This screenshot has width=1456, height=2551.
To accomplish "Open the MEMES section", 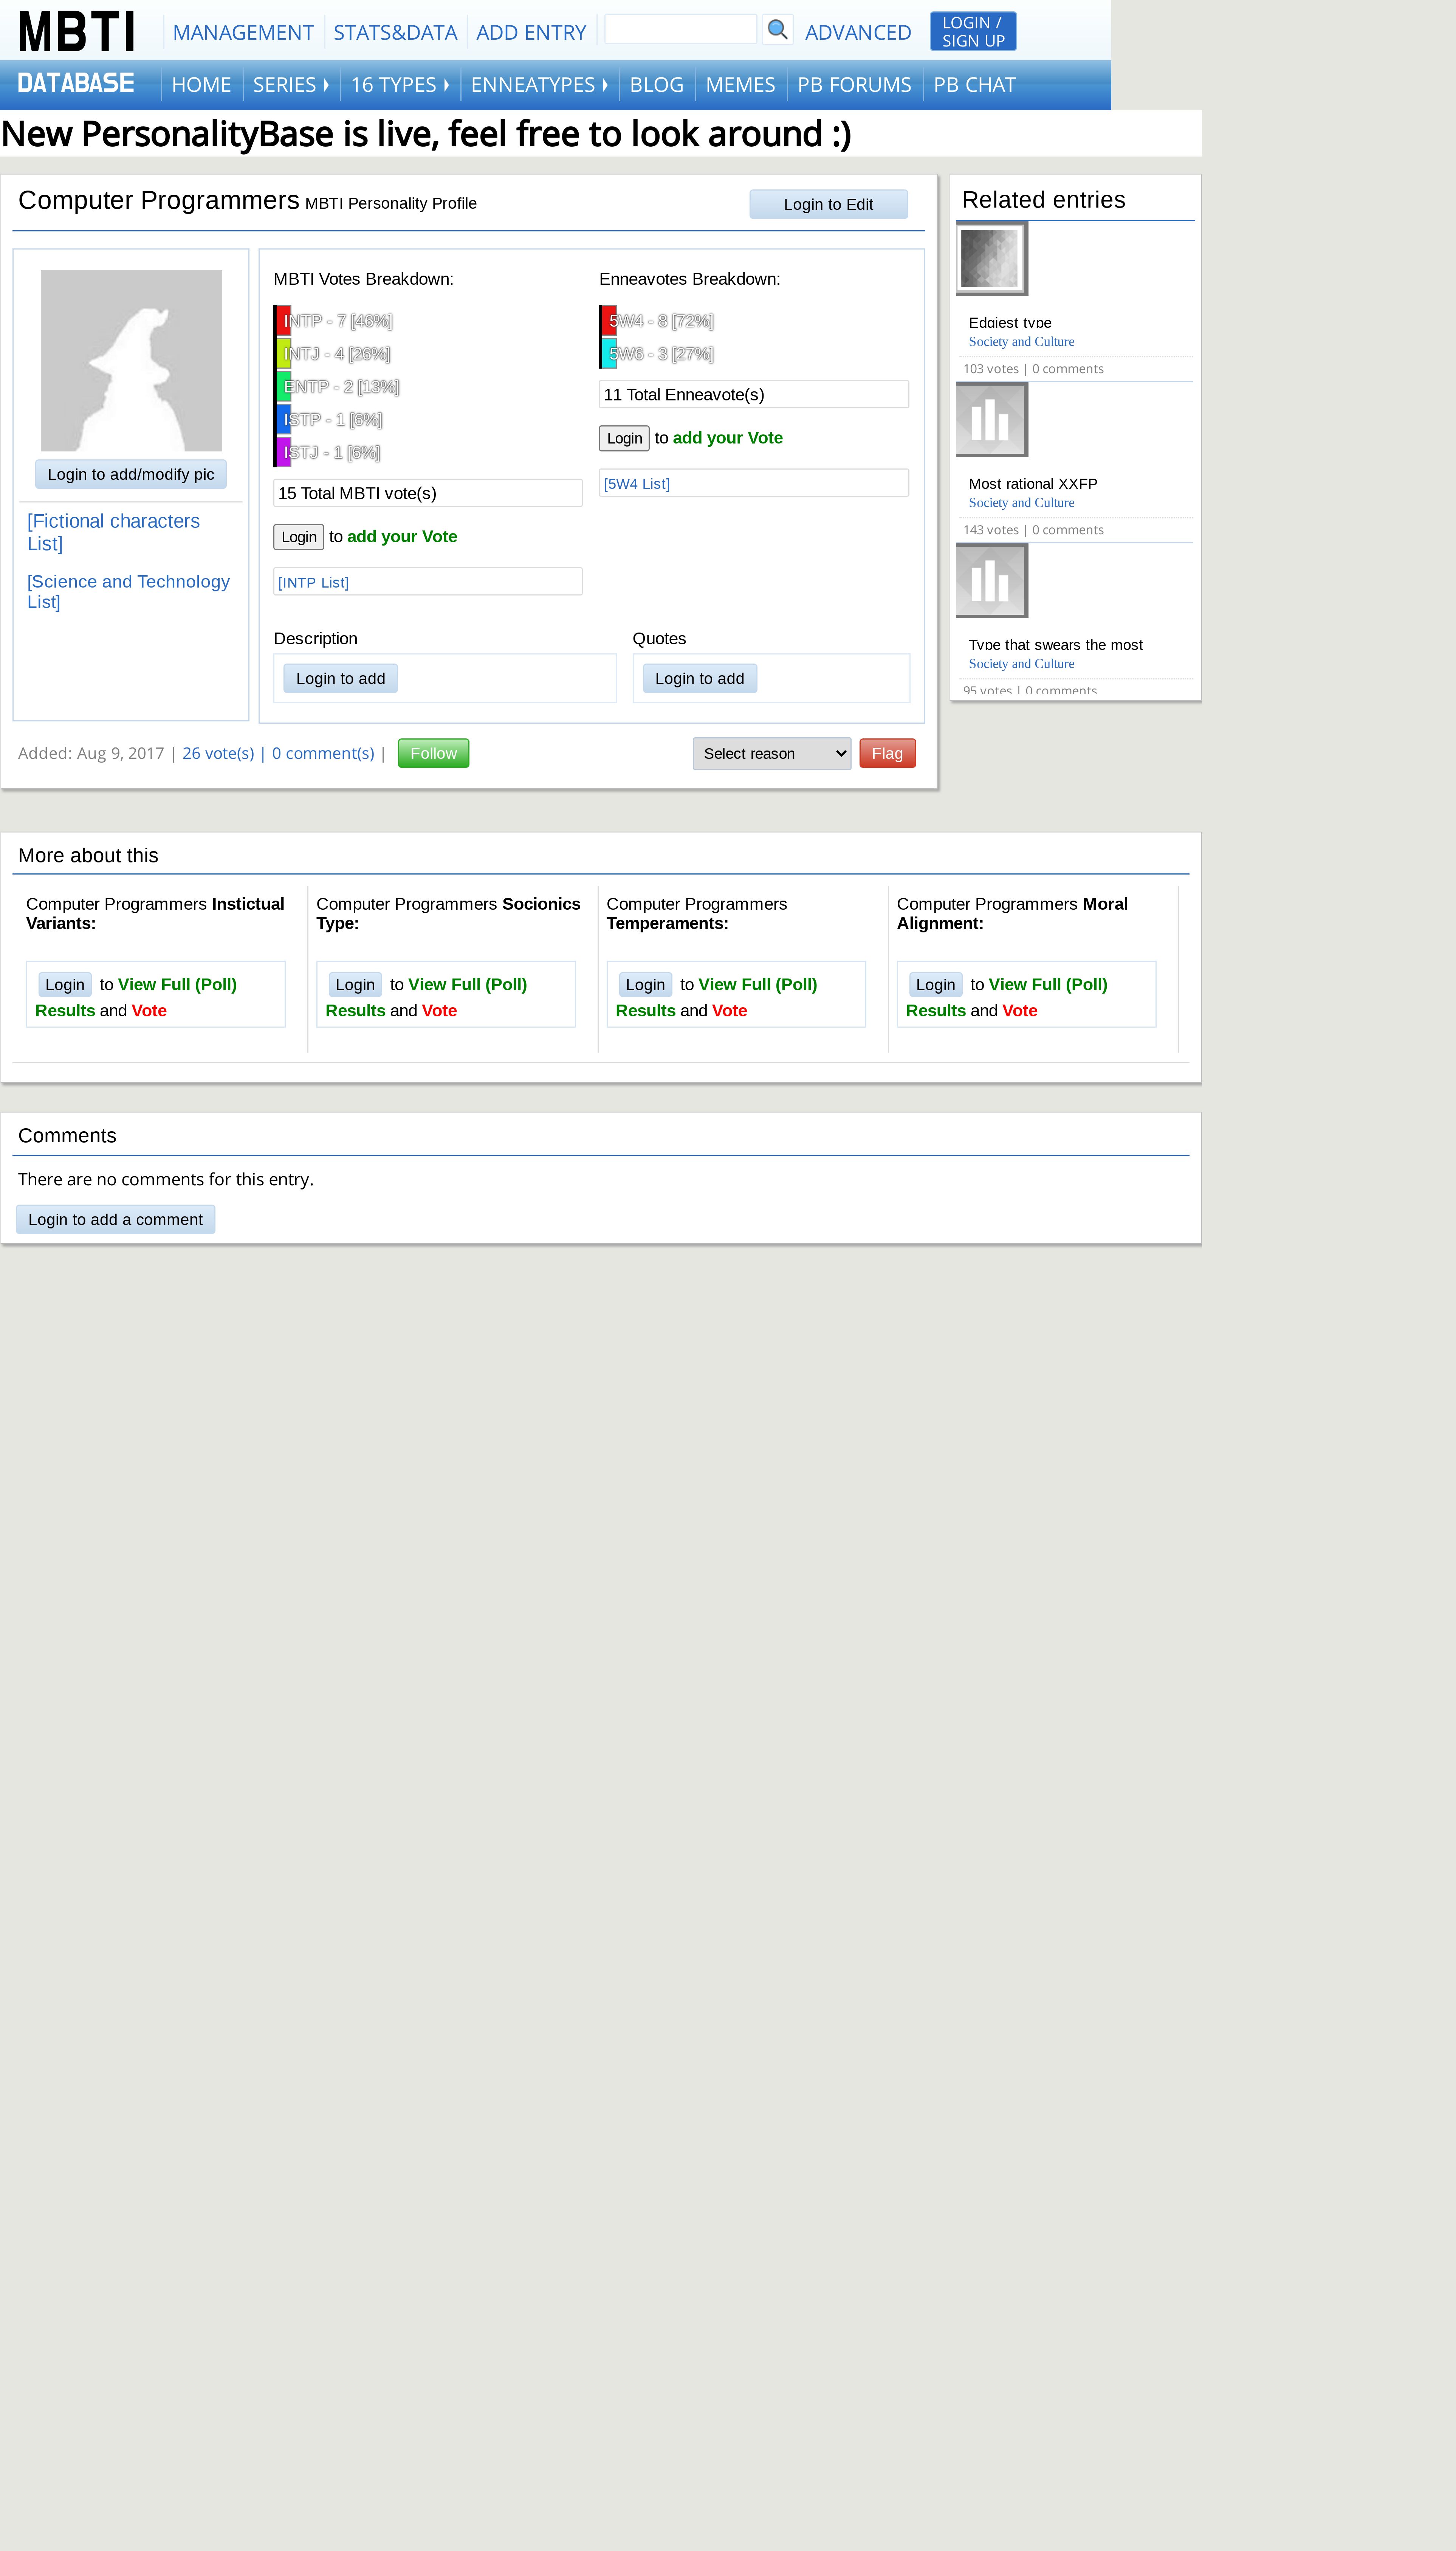I will tap(740, 85).
